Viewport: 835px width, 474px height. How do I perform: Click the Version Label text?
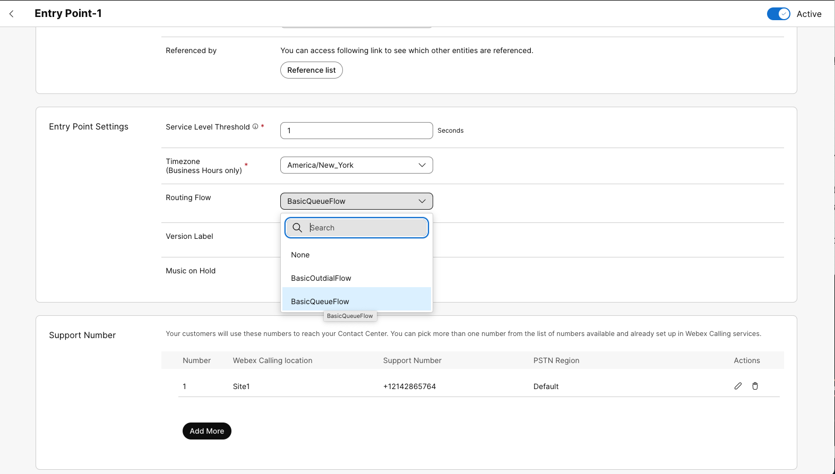[x=190, y=236]
